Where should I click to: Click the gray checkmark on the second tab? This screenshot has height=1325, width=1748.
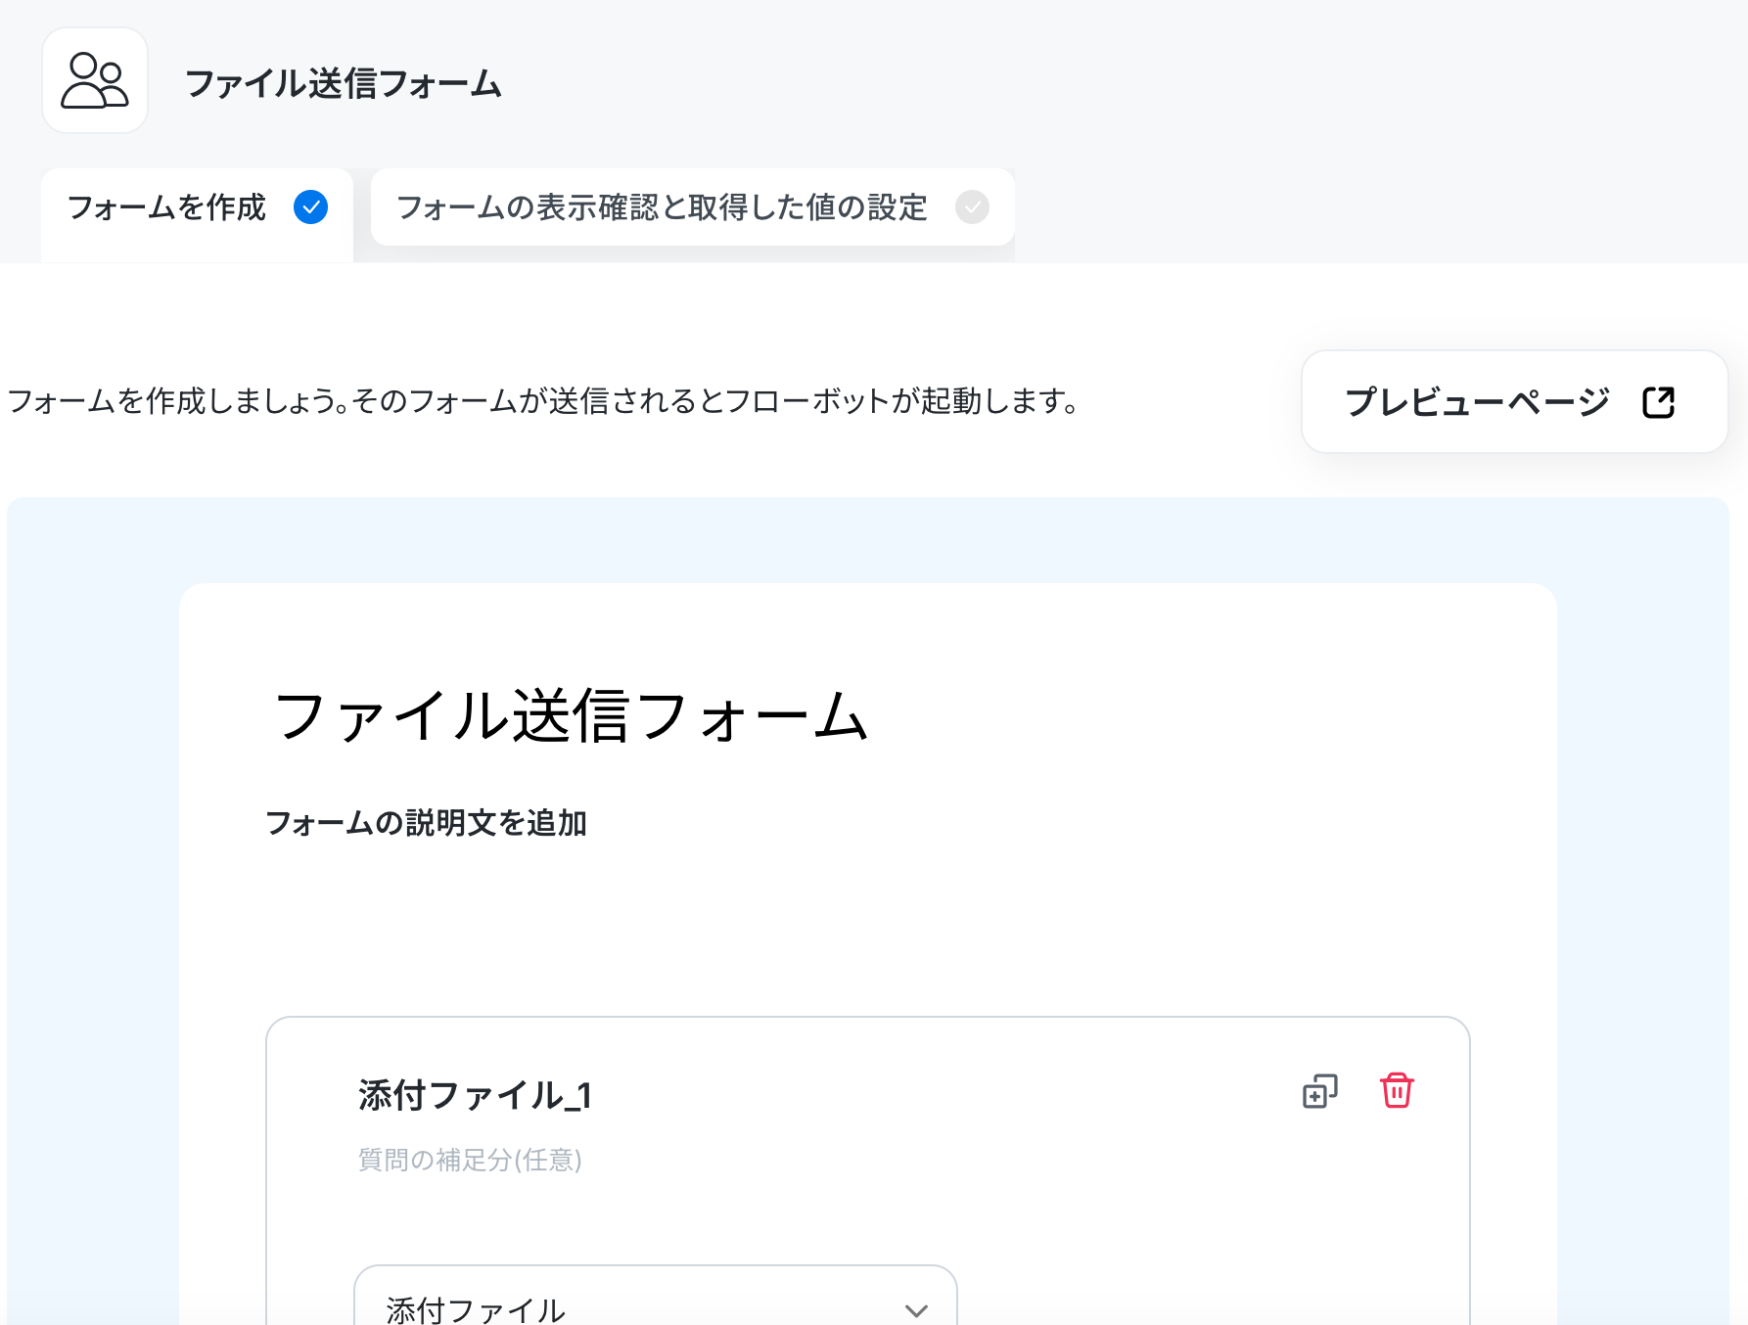972,207
